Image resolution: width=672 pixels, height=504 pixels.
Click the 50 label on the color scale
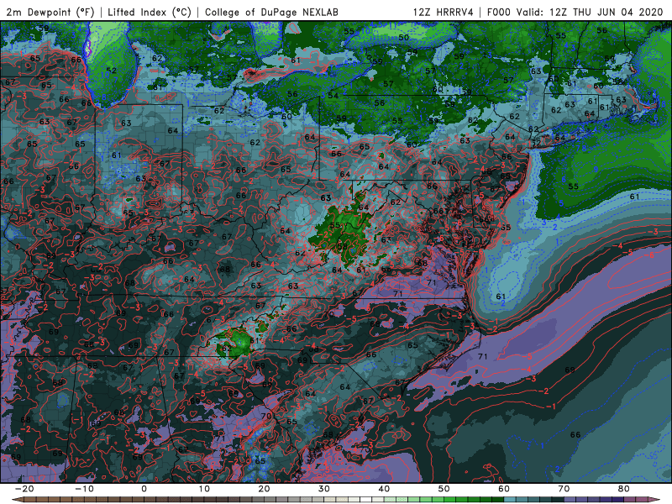click(444, 489)
